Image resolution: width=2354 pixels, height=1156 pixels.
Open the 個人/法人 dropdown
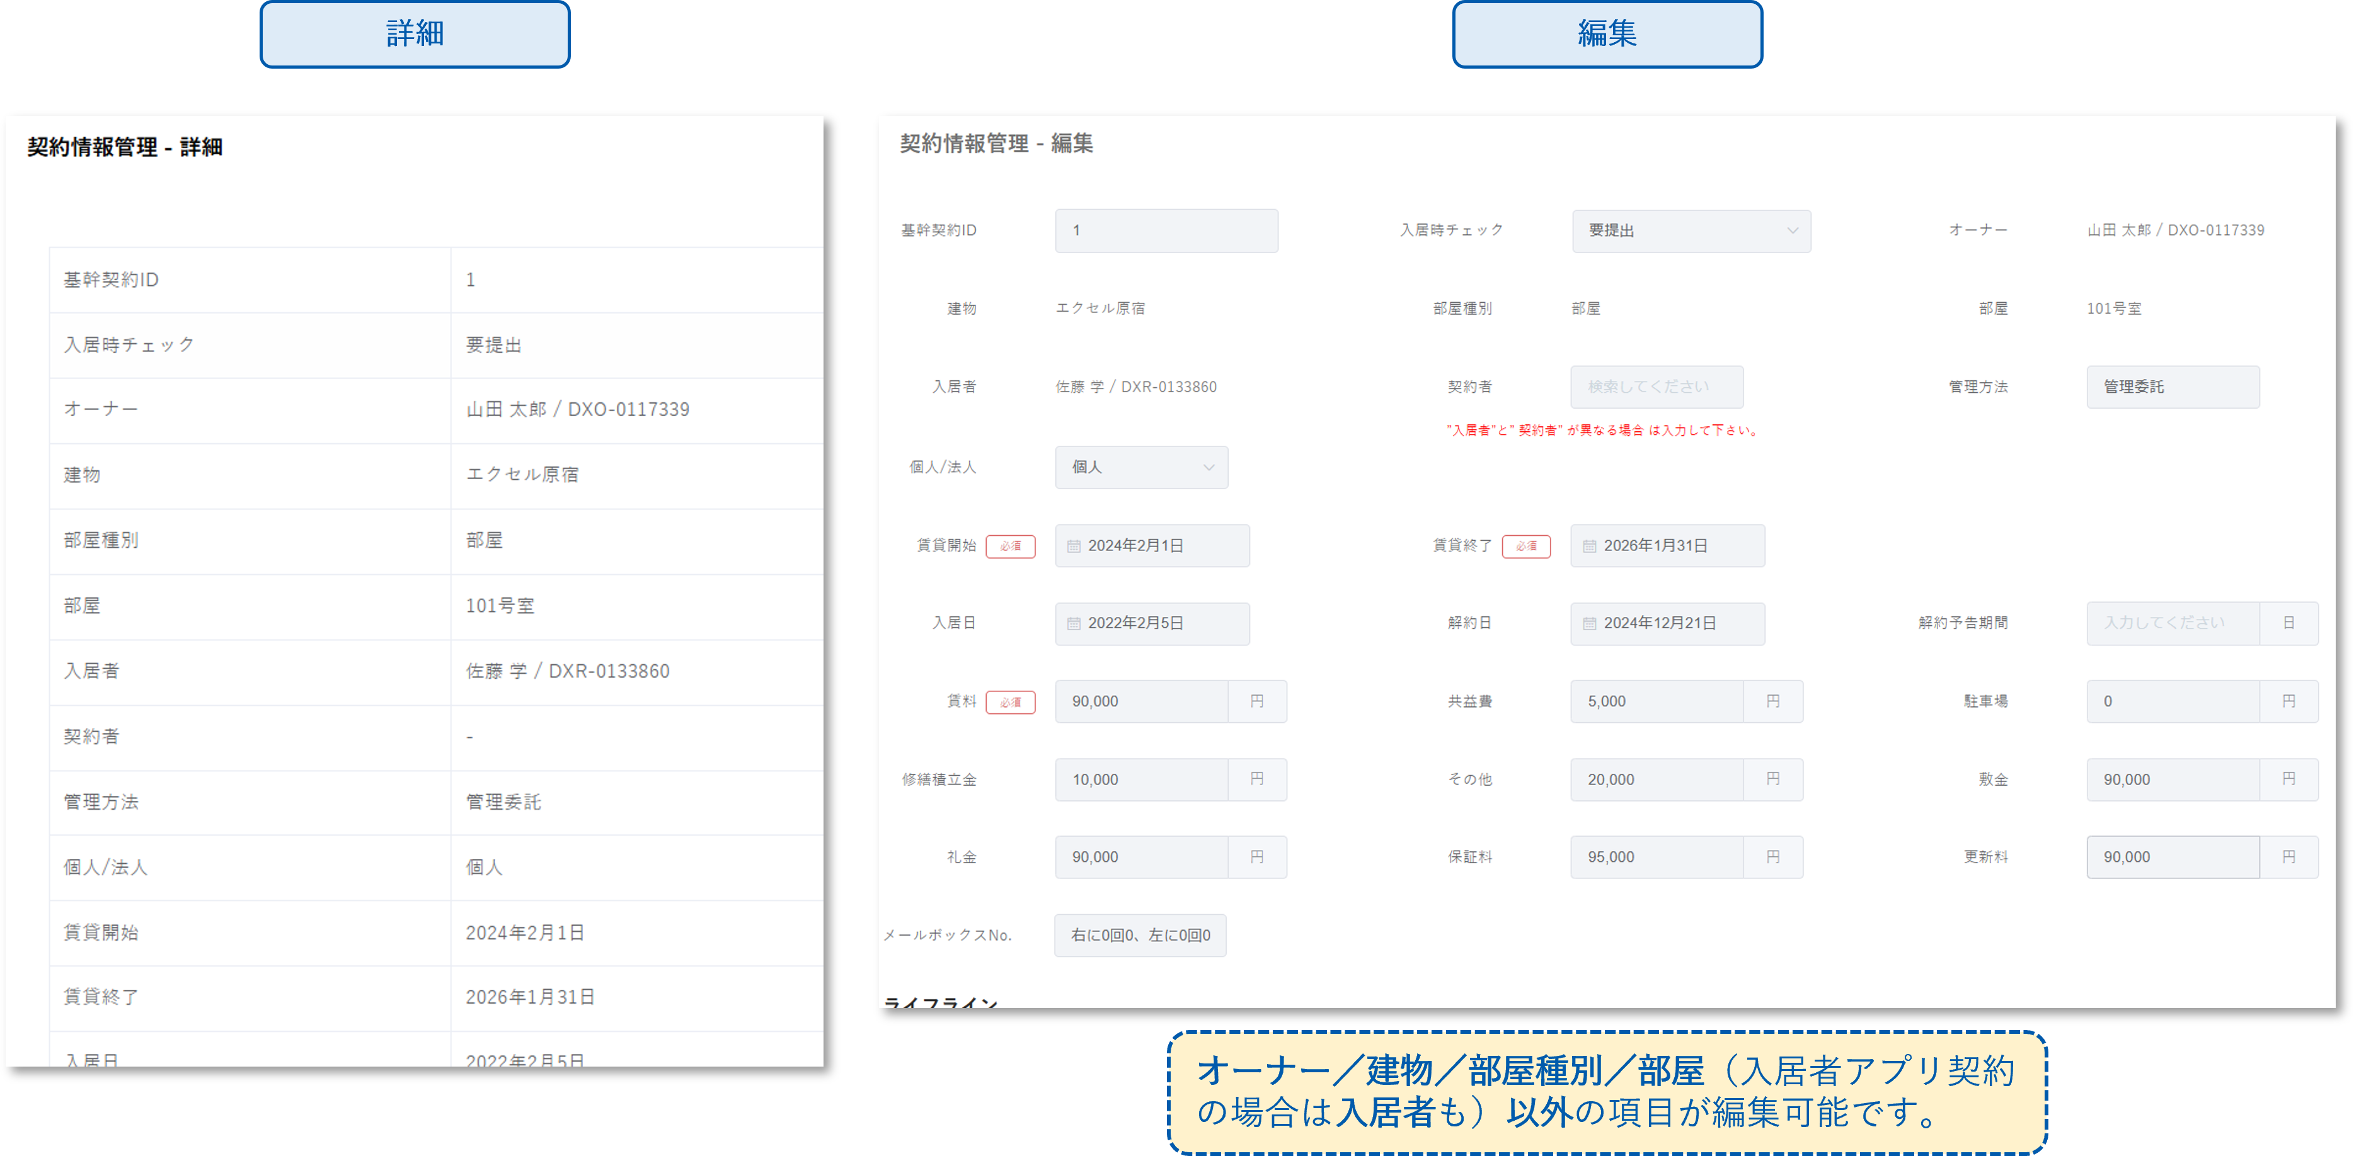(1140, 467)
